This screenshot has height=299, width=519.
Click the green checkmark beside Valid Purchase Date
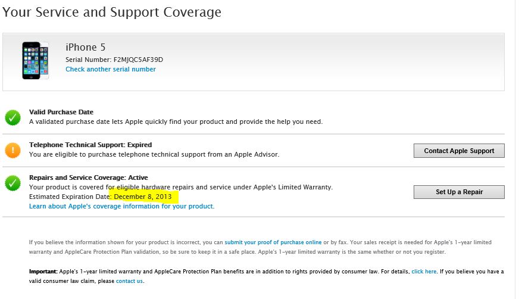click(x=12, y=117)
